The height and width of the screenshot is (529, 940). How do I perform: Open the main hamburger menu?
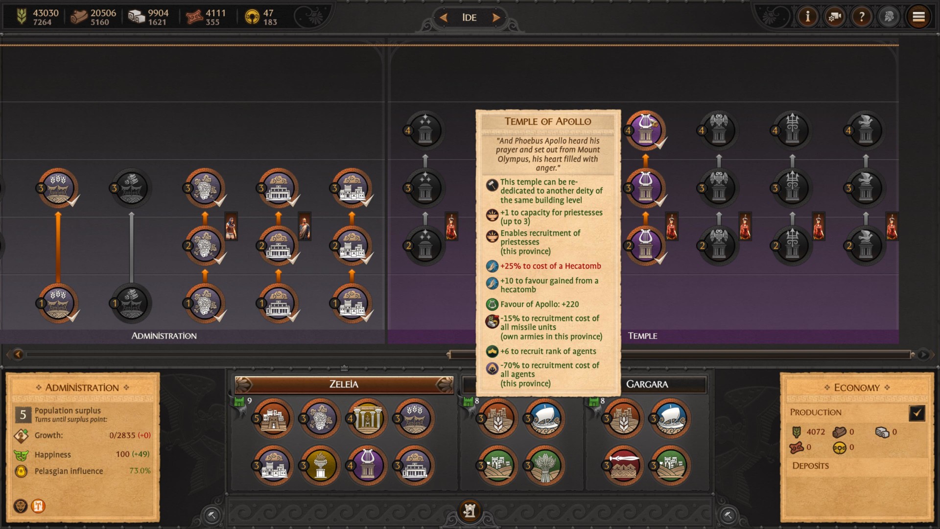tap(918, 17)
